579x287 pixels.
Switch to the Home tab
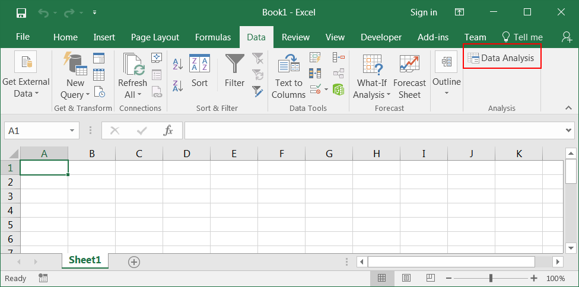coord(65,37)
